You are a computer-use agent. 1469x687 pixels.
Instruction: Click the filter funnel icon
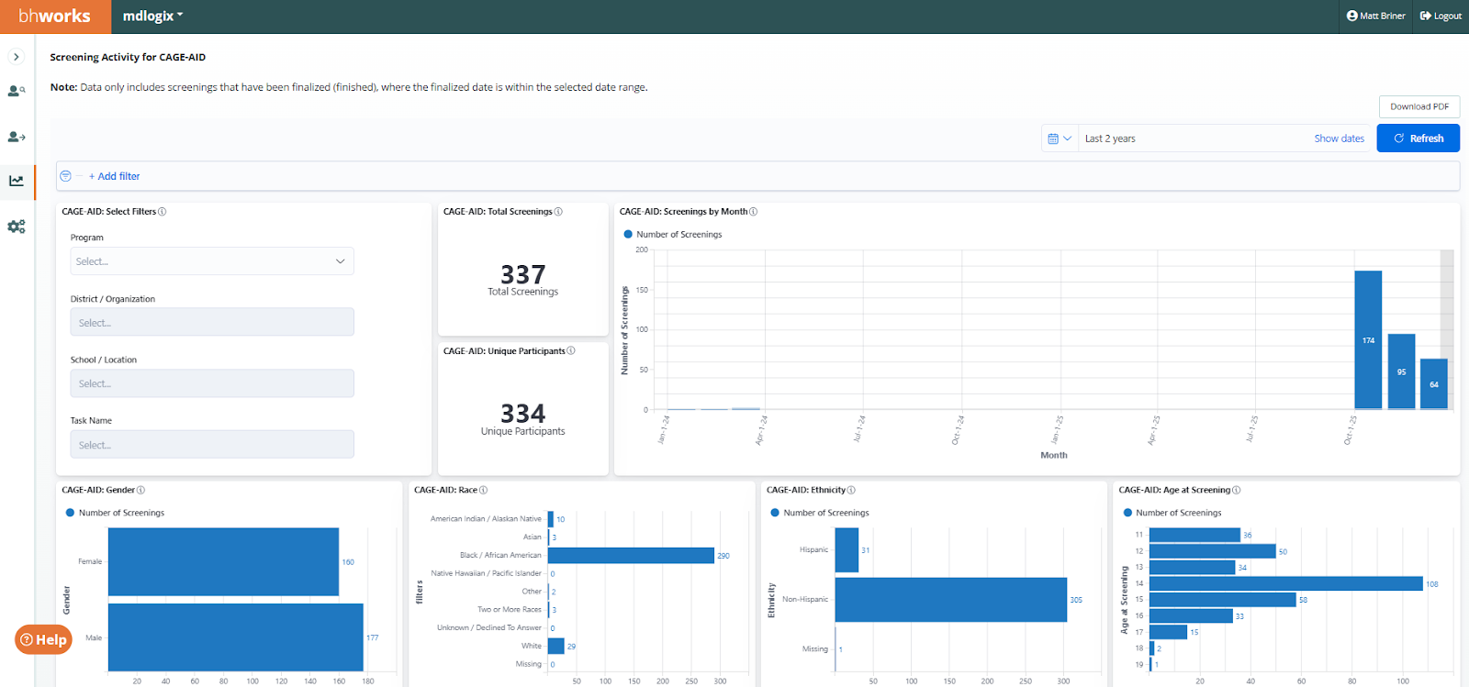[x=65, y=176]
